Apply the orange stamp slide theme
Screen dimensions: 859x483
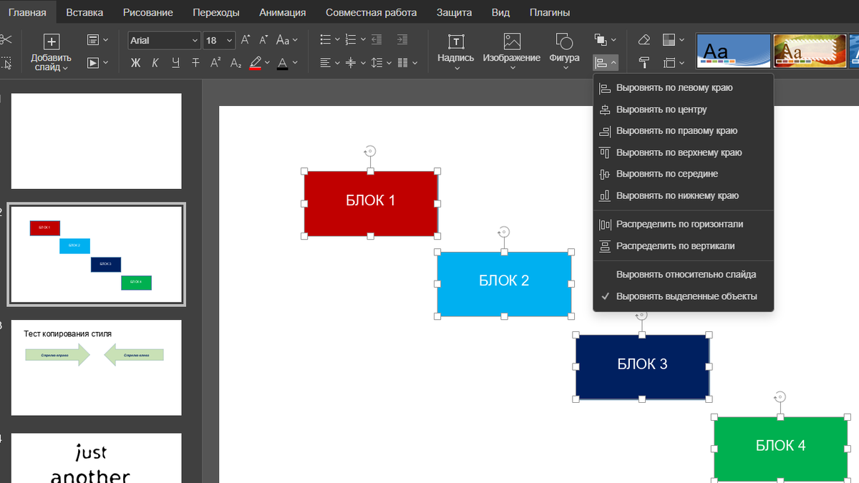[810, 51]
